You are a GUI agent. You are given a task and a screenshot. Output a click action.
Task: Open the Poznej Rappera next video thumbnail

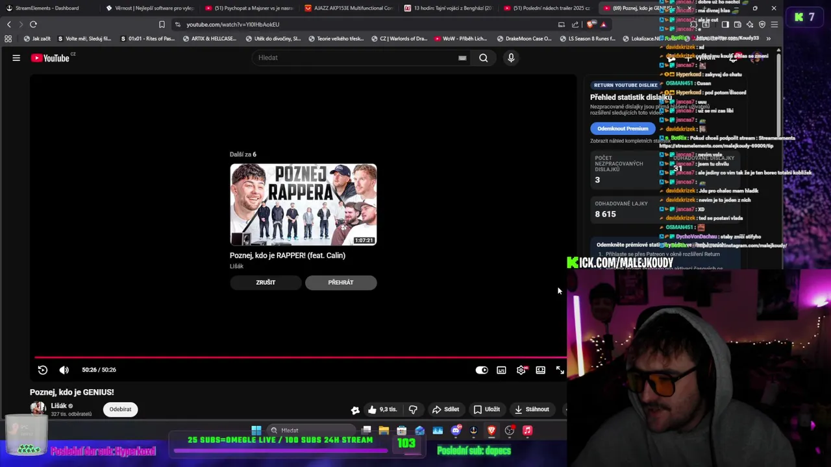pos(303,204)
